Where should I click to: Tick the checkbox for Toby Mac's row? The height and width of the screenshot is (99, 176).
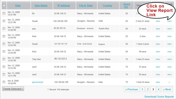point(4,59)
